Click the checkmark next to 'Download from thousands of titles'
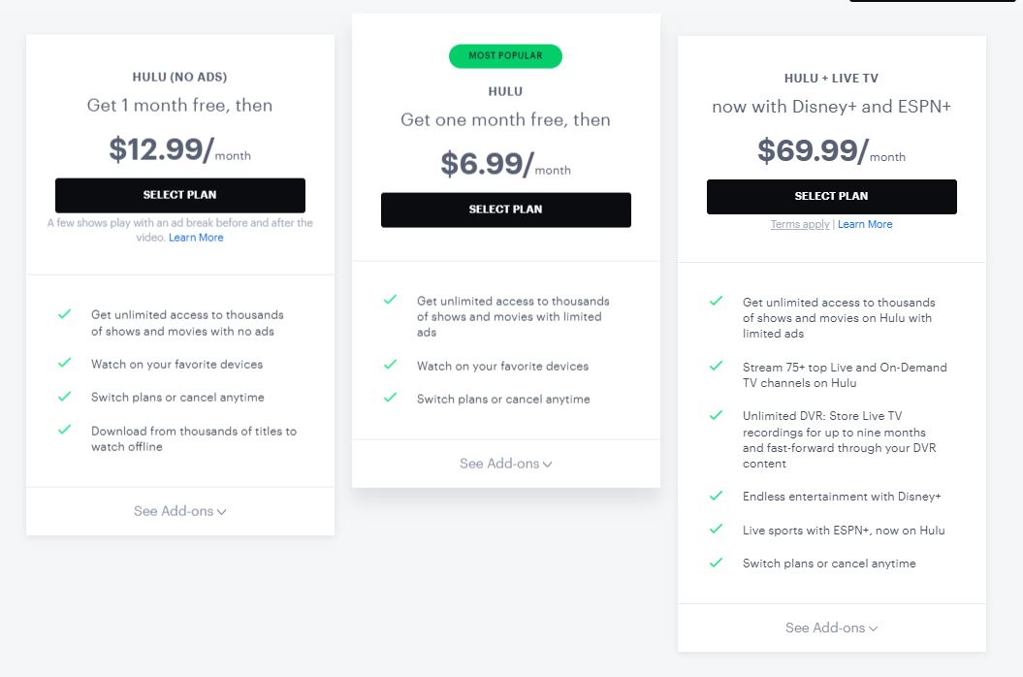The image size is (1023, 677). (x=66, y=431)
